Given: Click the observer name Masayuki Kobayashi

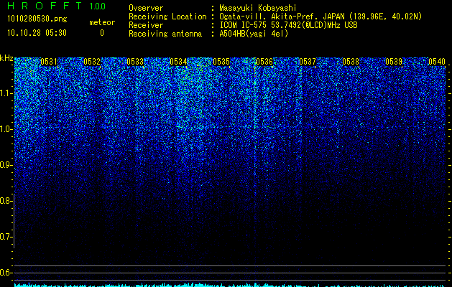Looking at the screenshot, I should [258, 8].
